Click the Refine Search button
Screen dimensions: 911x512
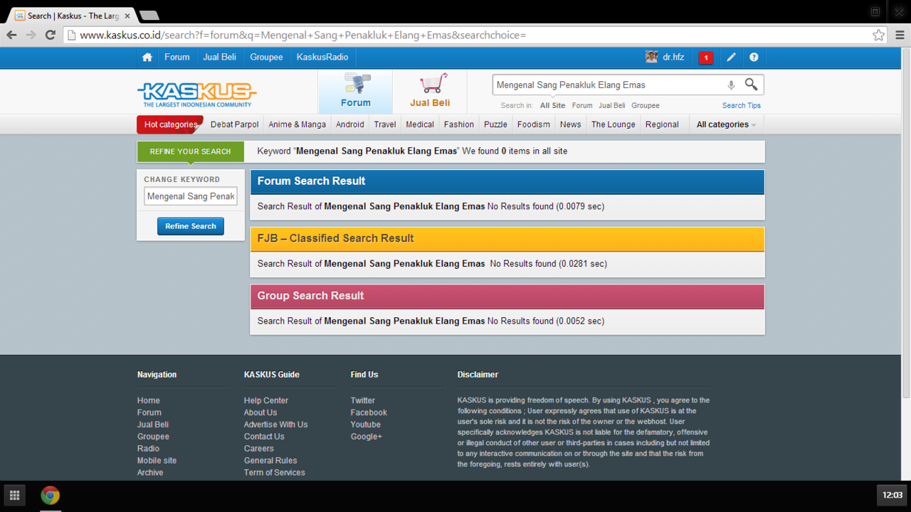pos(191,226)
